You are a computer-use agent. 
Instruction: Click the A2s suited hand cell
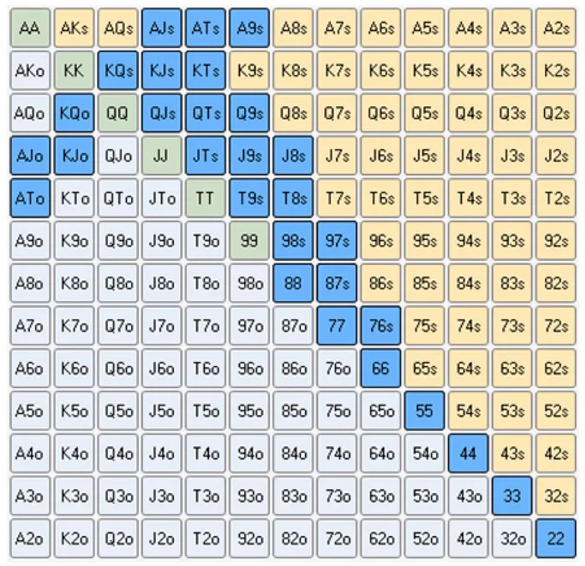click(x=556, y=28)
